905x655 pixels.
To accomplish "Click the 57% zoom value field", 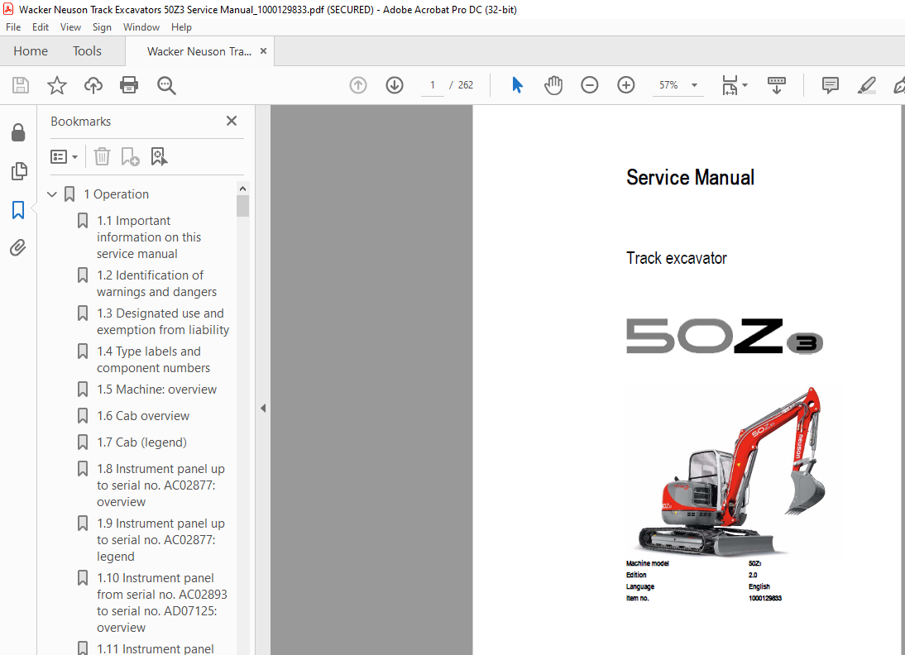I will [668, 85].
